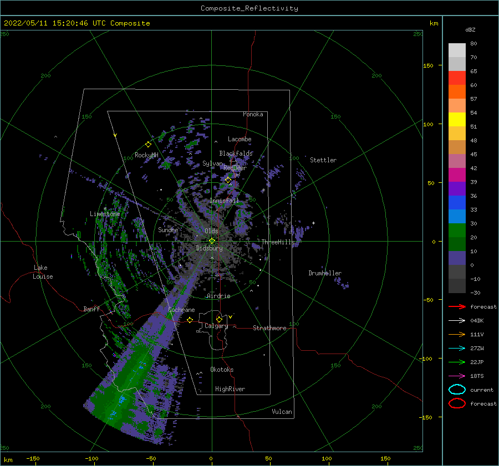Click the magenta 18TS arrow icon
This screenshot has width=499, height=466.
click(457, 376)
